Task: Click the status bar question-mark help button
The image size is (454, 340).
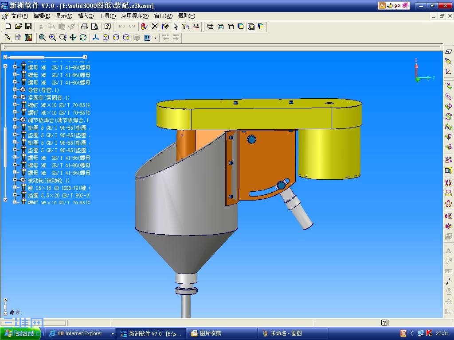Action: 384,323
